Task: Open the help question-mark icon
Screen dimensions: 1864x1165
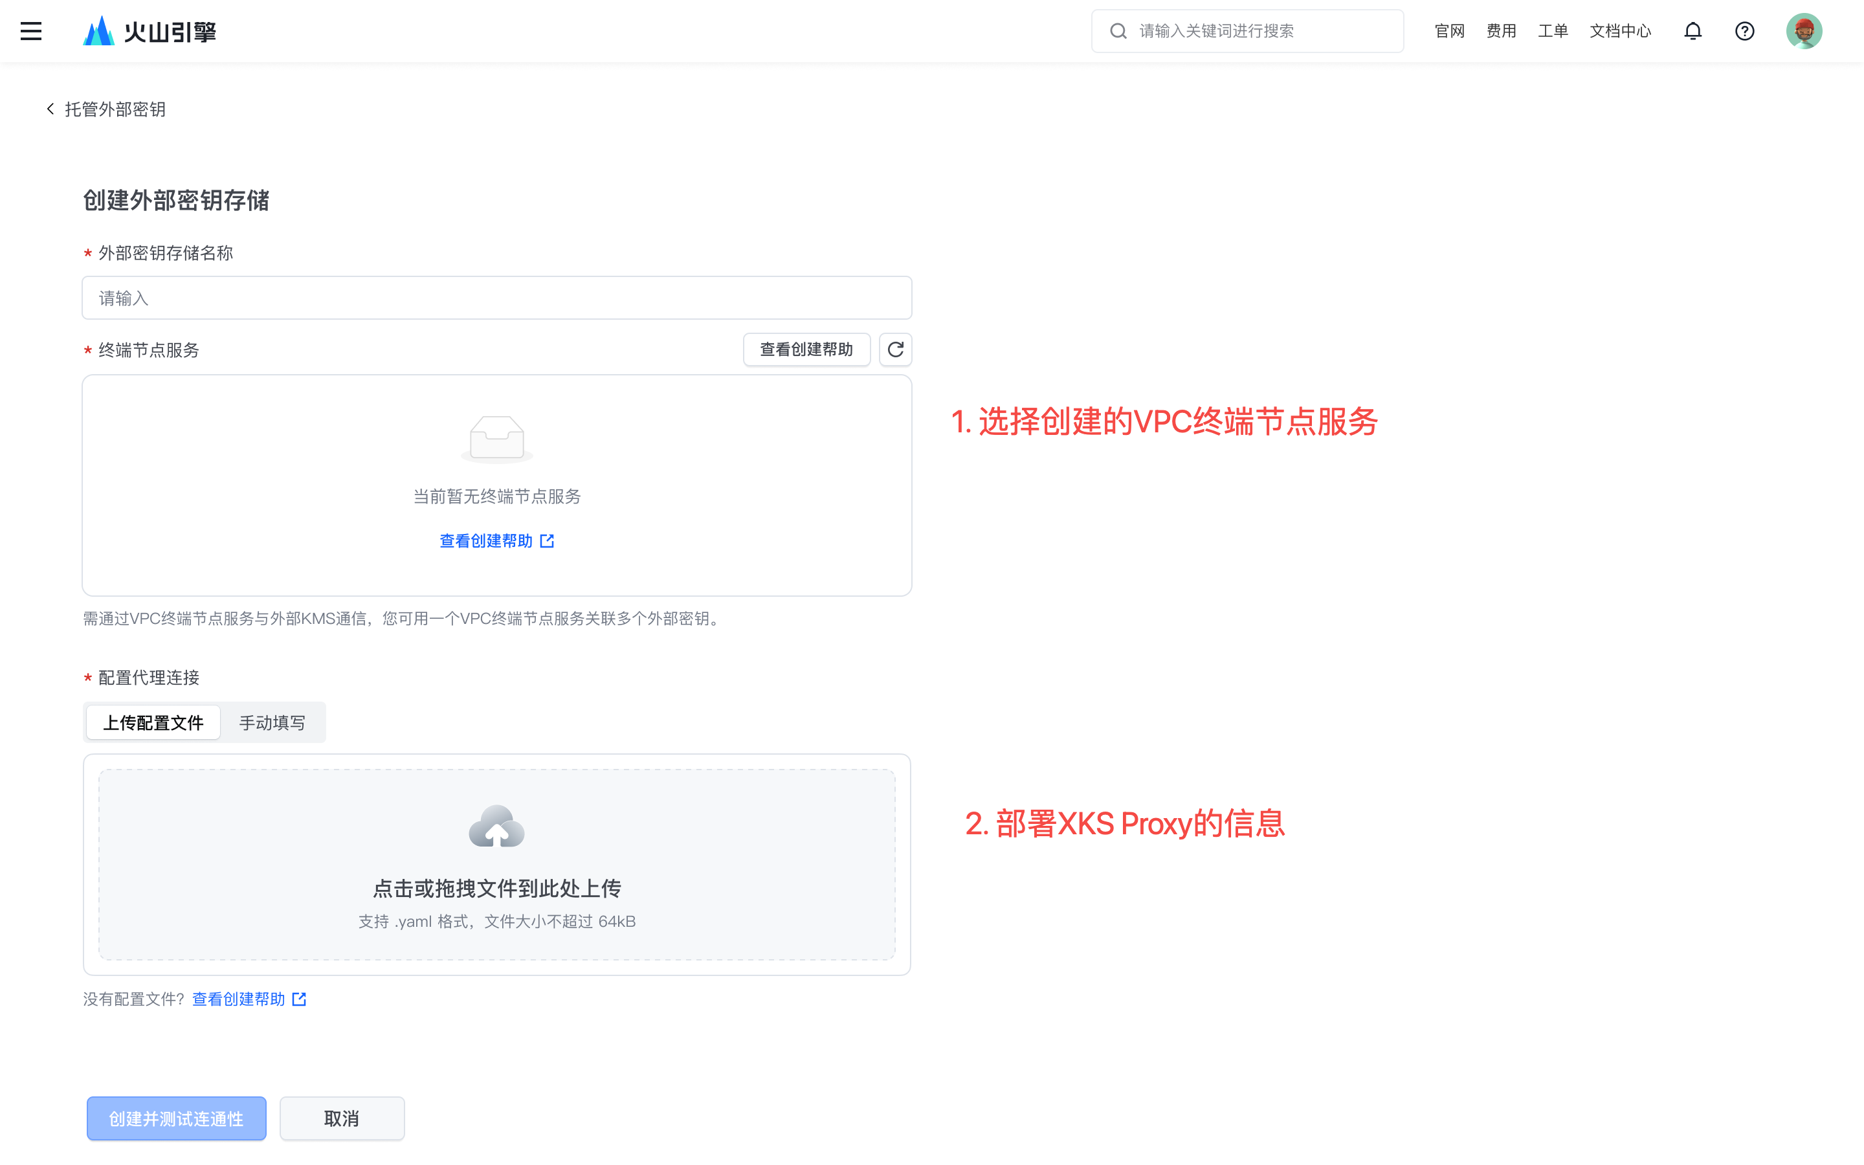Action: pyautogui.click(x=1744, y=31)
